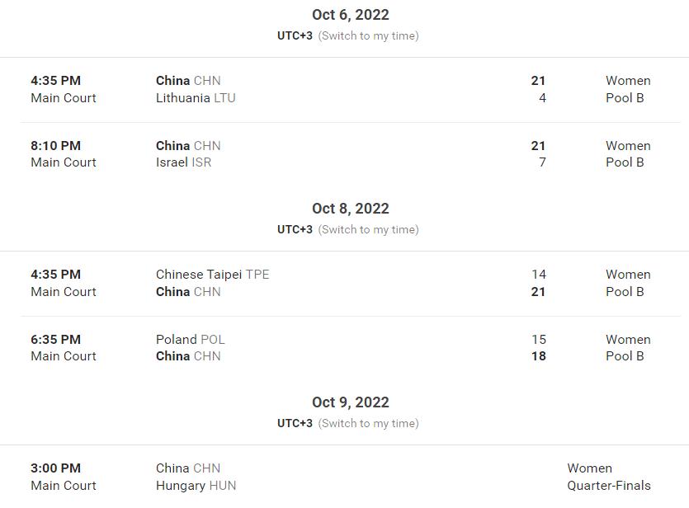Image resolution: width=689 pixels, height=508 pixels.
Task: Click the Quarter-Finals round label
Action: pos(609,486)
